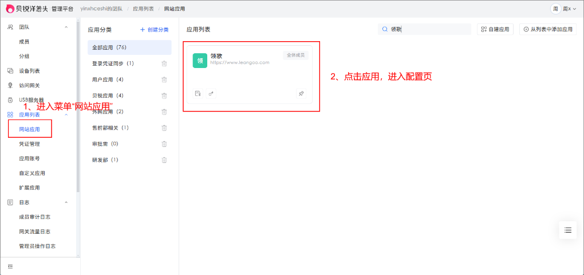The width and height of the screenshot is (584, 275).
Task: Delete the 研发部 category via trash icon
Action: click(164, 160)
